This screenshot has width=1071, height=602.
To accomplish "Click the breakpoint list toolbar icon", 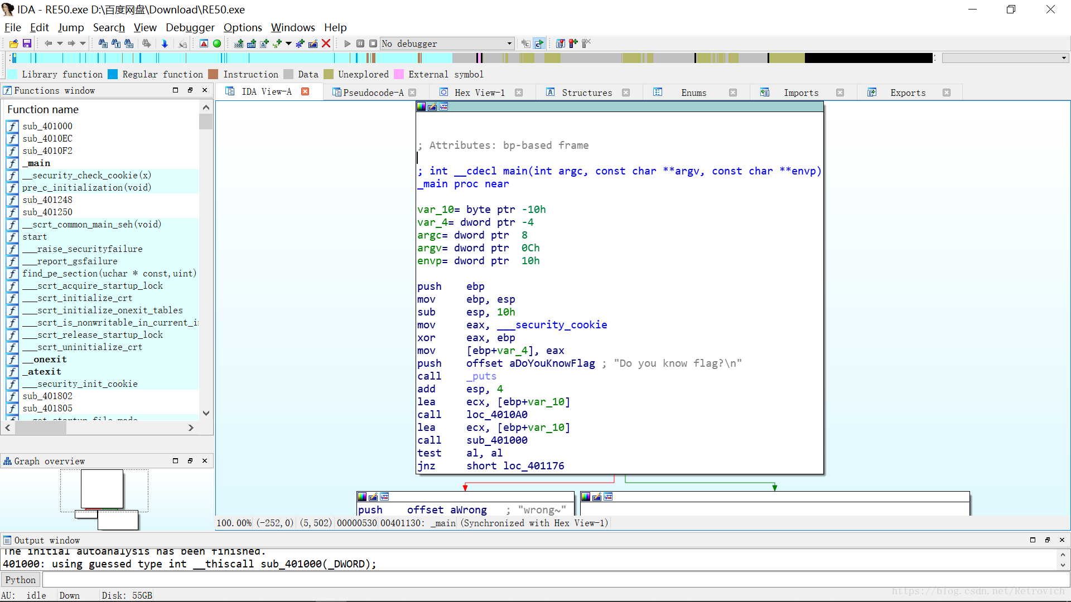I will (561, 43).
